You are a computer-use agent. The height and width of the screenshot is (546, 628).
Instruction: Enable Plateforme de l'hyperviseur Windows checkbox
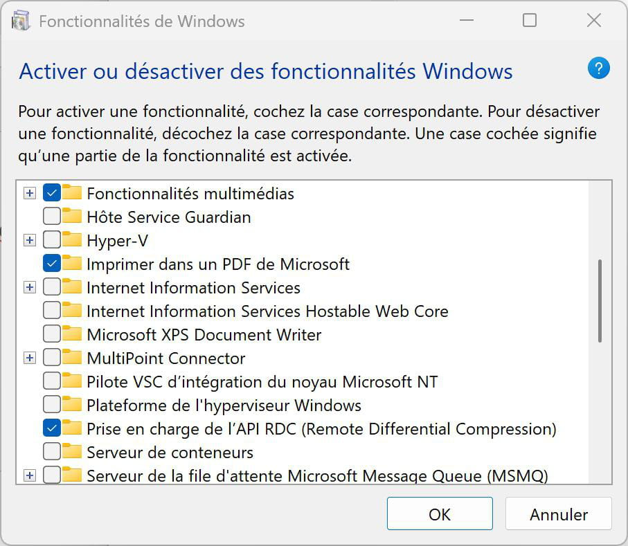click(52, 405)
